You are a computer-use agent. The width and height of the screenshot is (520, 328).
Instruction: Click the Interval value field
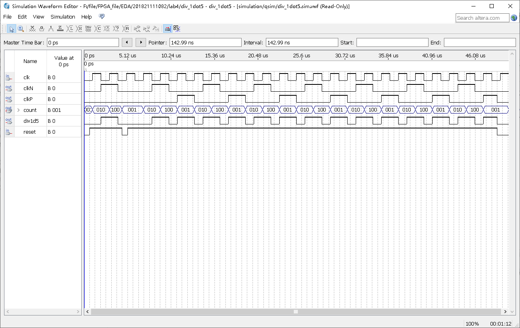[302, 42]
